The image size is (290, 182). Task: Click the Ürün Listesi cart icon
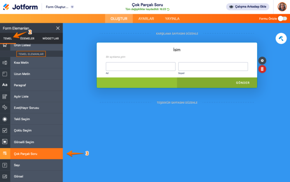[x=5, y=45]
